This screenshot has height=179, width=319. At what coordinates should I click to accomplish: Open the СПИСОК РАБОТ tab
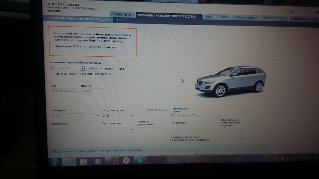[x=245, y=17]
